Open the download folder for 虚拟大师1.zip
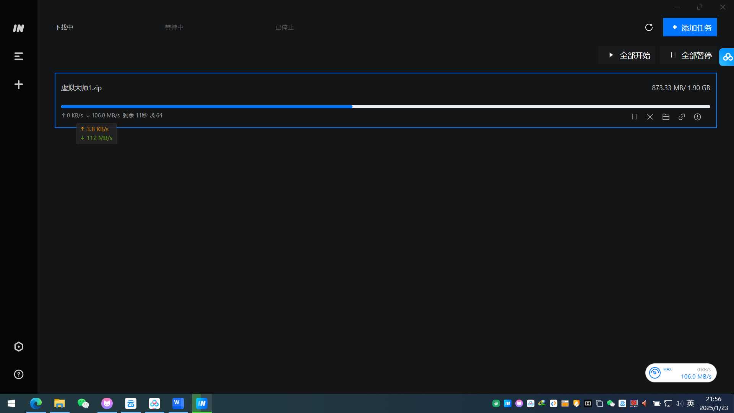Screen dimensions: 734x413 point(666,117)
